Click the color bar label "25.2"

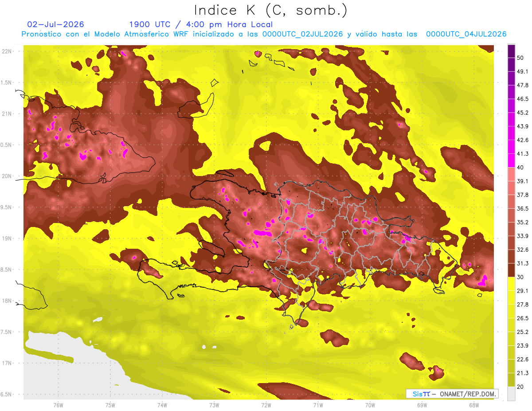(523, 332)
